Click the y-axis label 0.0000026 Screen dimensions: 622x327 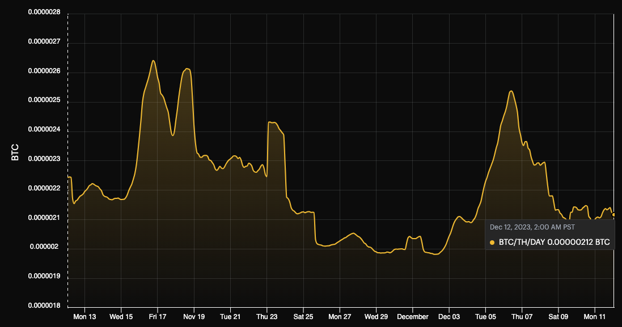pyautogui.click(x=44, y=71)
